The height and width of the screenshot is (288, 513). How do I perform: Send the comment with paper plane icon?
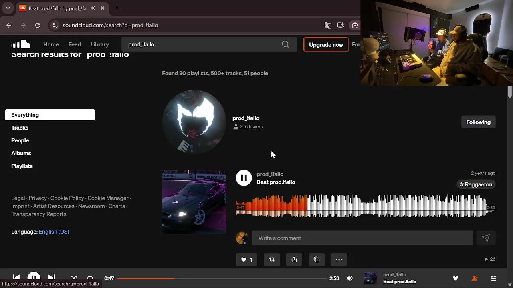486,238
